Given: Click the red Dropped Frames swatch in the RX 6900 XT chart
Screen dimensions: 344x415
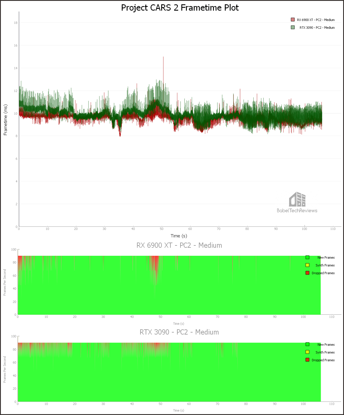Looking at the screenshot, I should pyautogui.click(x=307, y=273).
